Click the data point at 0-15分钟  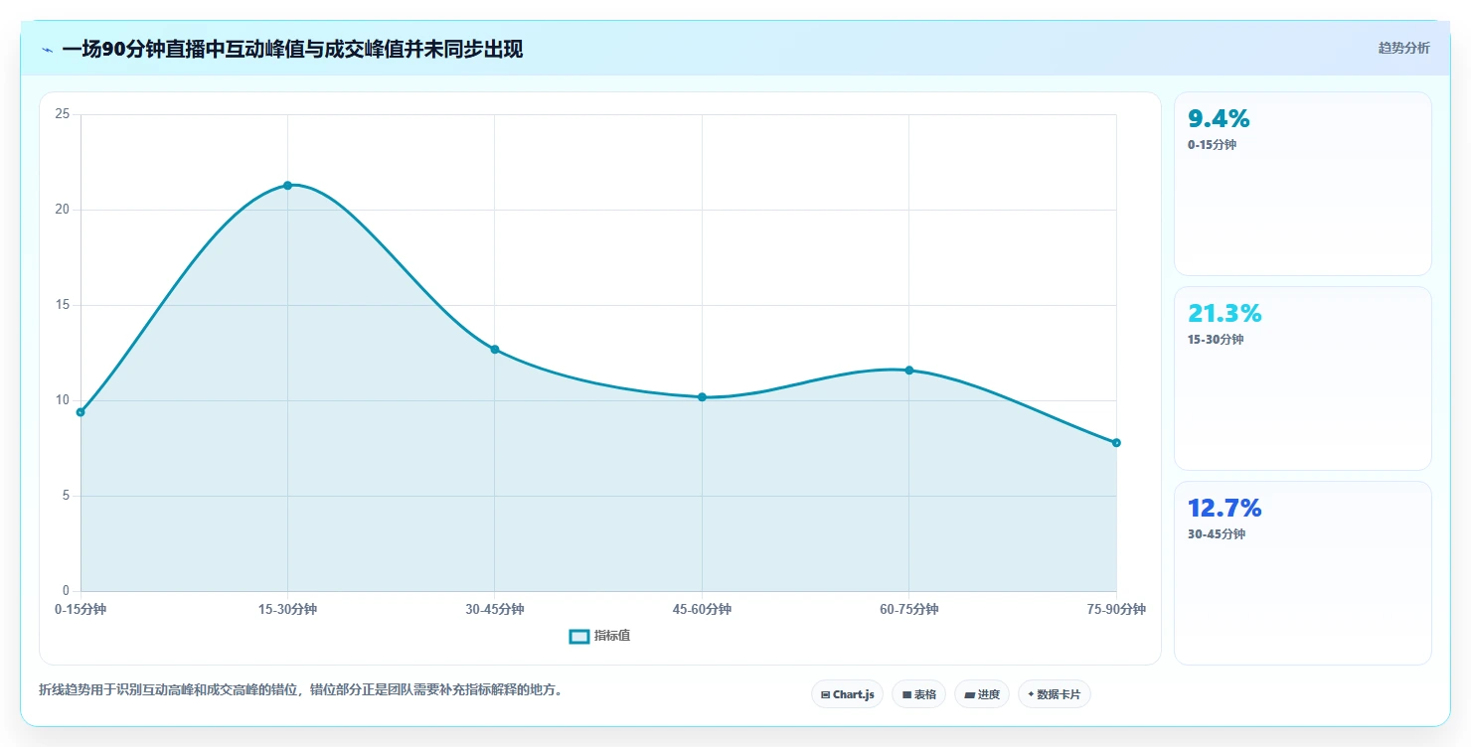[x=81, y=412]
